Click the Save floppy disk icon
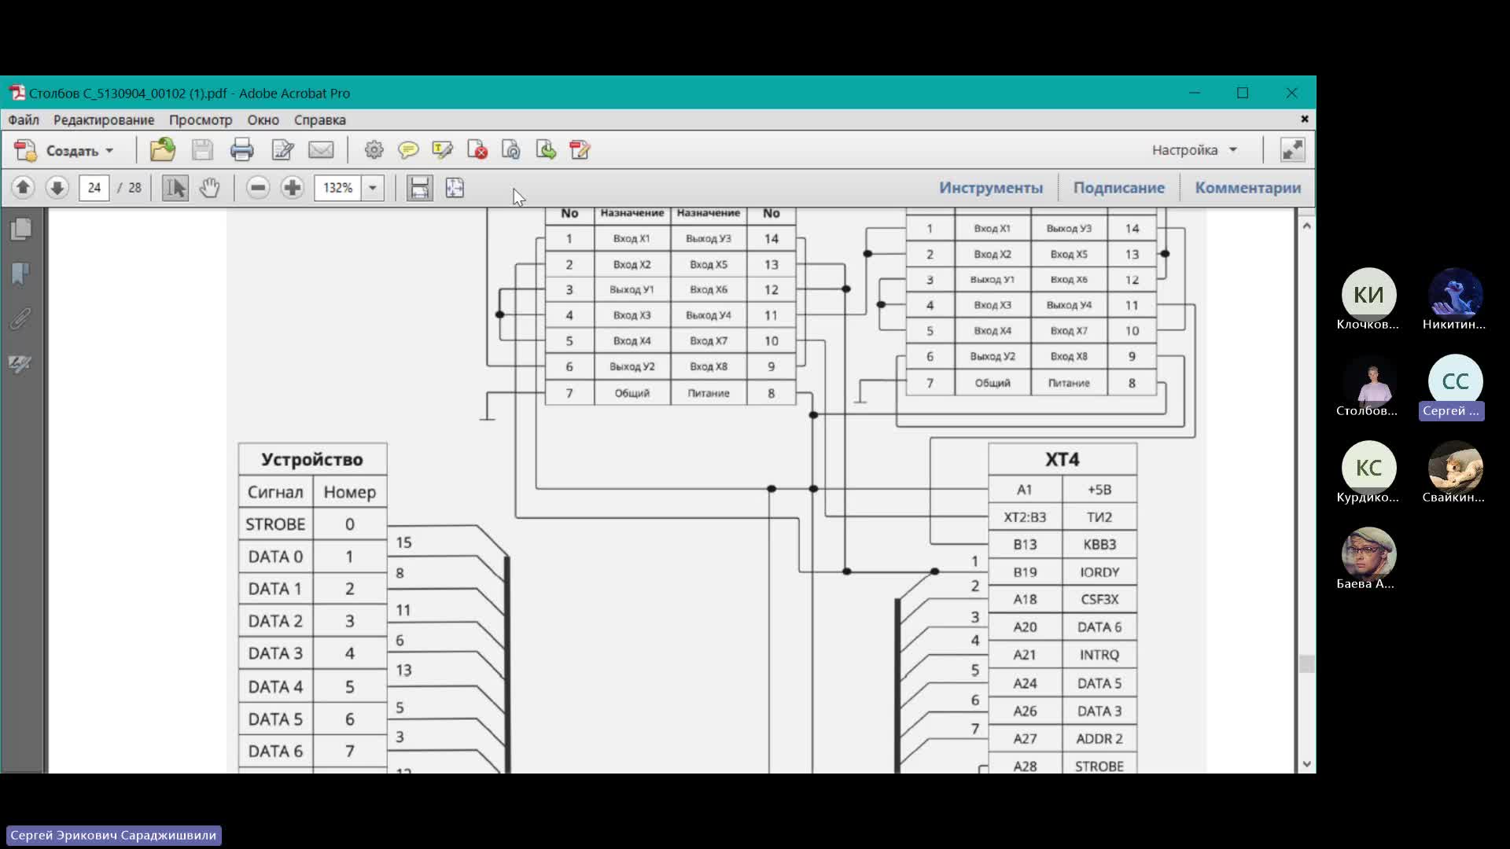This screenshot has width=1510, height=849. [x=202, y=149]
